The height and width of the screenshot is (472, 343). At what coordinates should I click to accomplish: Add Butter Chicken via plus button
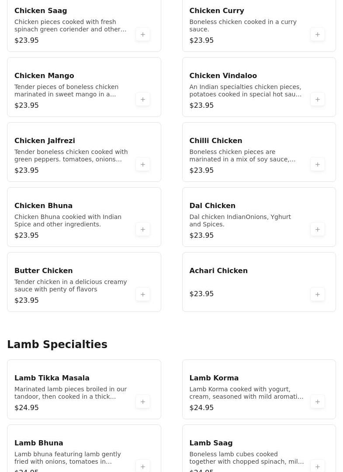click(x=143, y=294)
